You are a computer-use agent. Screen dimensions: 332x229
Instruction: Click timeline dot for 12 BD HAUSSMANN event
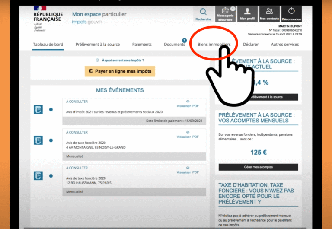(x=51, y=176)
